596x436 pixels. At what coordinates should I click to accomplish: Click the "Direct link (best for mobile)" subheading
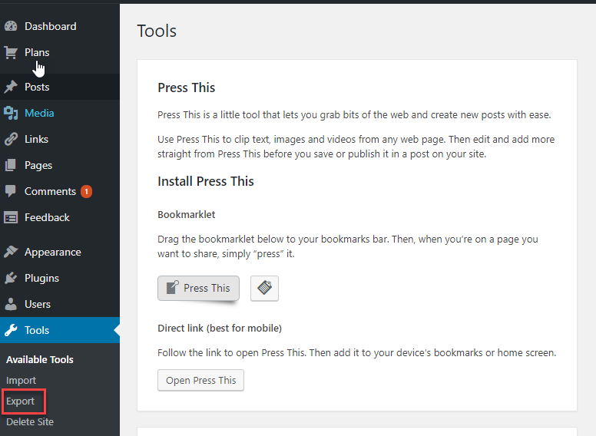point(220,328)
